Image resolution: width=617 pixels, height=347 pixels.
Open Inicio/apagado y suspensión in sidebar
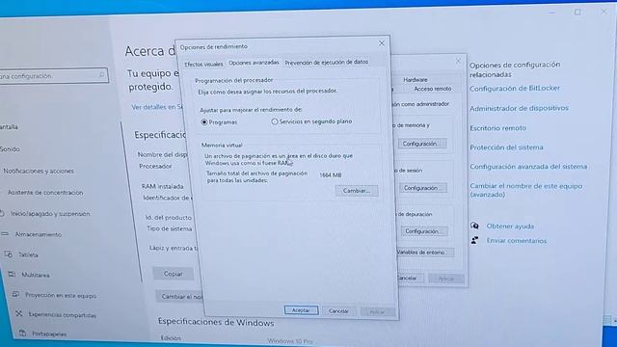click(x=50, y=214)
